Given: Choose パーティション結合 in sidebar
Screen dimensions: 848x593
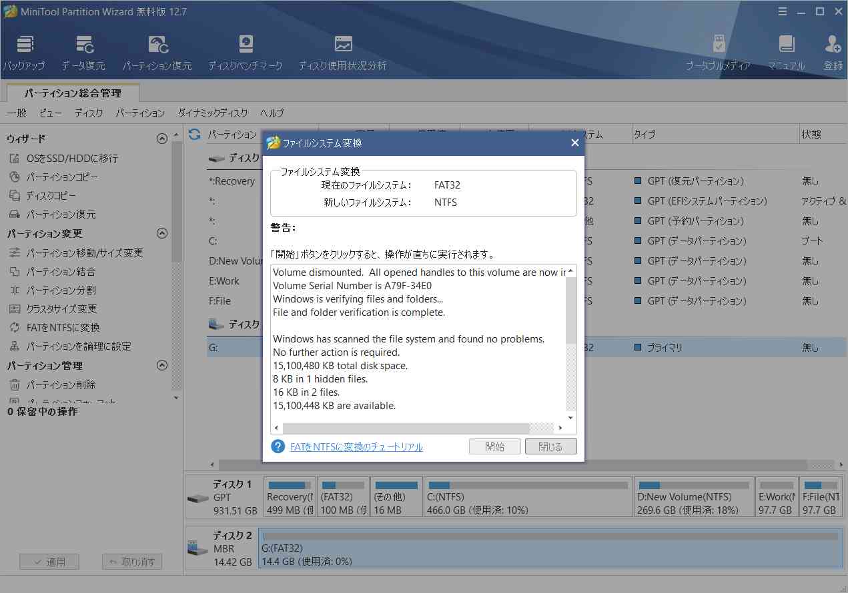Looking at the screenshot, I should pyautogui.click(x=53, y=272).
